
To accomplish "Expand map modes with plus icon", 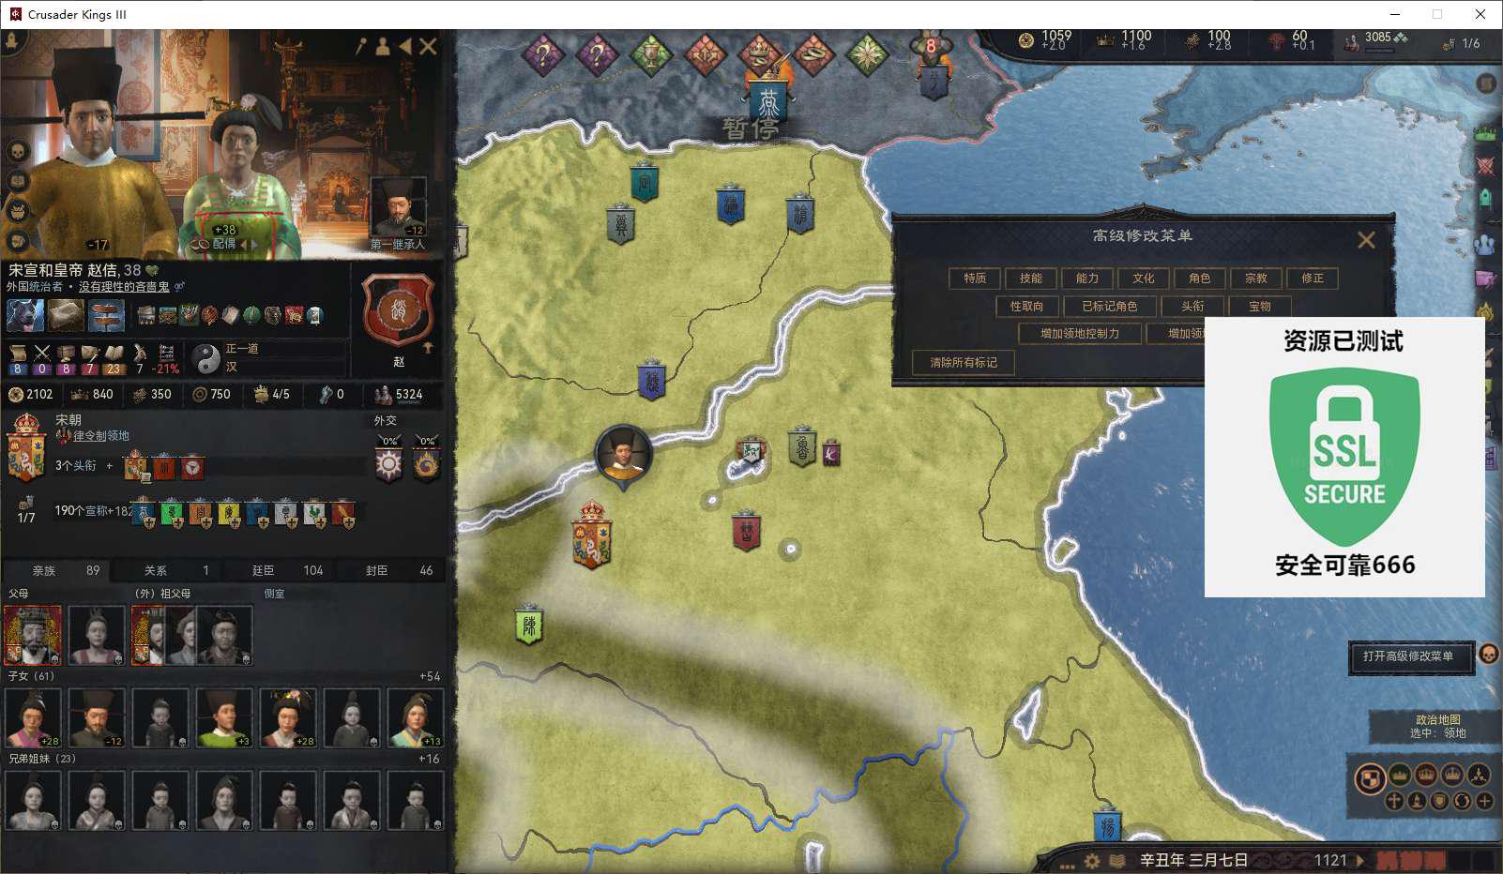I will (1484, 801).
